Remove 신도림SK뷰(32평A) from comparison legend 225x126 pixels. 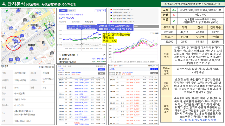click(x=132, y=9)
